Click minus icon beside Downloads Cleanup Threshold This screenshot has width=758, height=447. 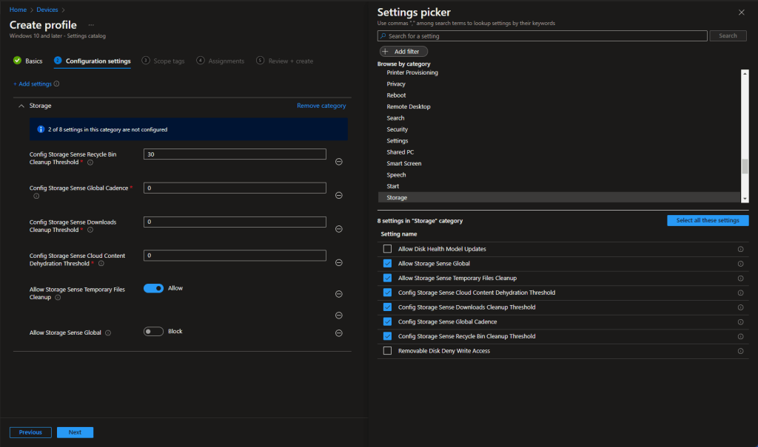point(338,229)
